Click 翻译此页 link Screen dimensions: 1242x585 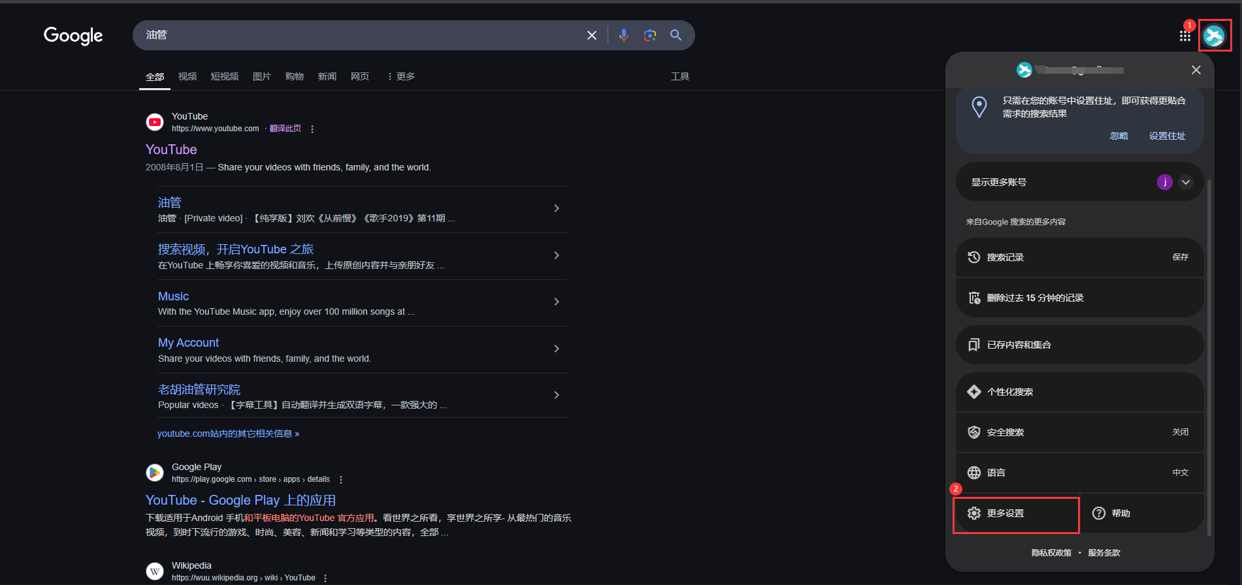click(x=286, y=129)
